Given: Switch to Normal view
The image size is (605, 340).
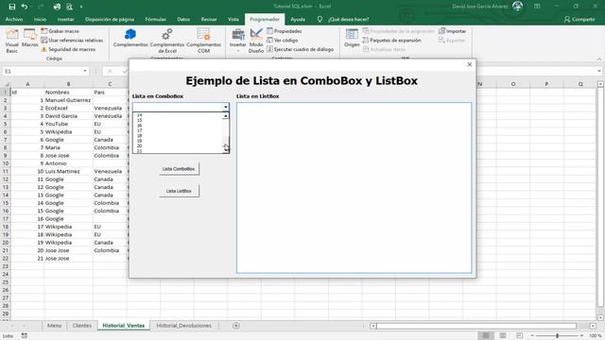Looking at the screenshot, I should 486,336.
